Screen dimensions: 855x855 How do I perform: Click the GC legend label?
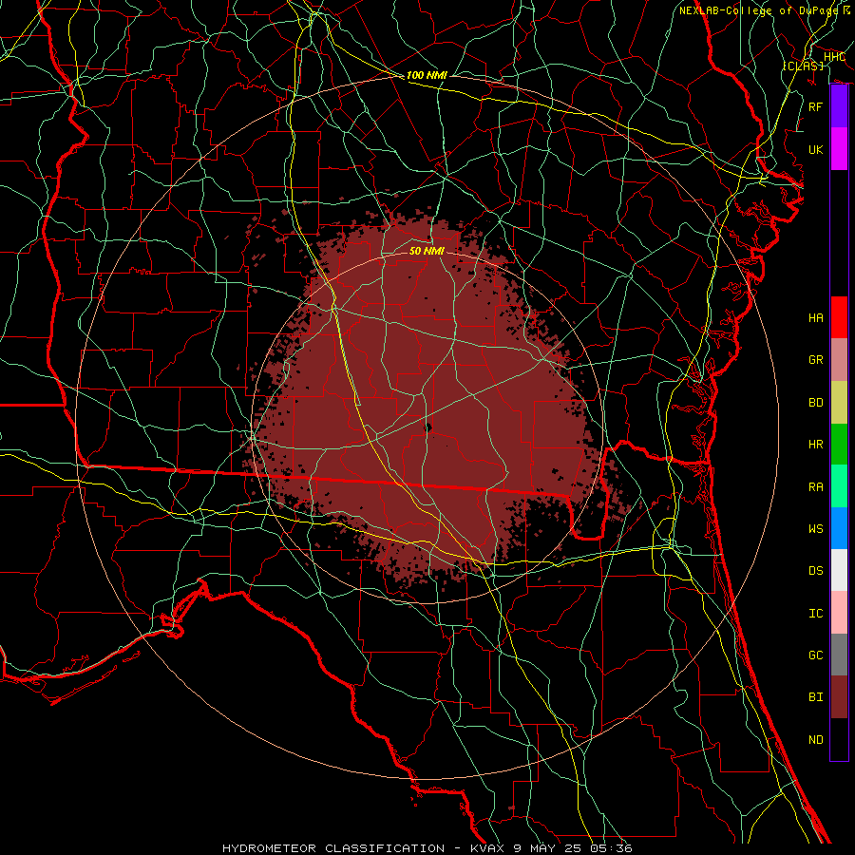point(815,655)
